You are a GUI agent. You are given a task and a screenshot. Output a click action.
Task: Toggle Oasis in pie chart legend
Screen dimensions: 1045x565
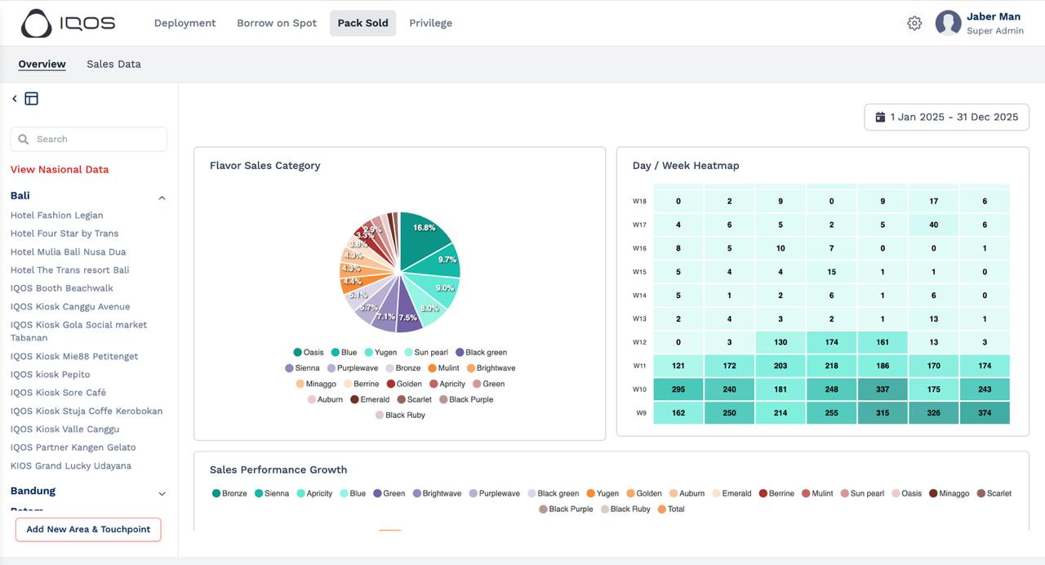[309, 353]
